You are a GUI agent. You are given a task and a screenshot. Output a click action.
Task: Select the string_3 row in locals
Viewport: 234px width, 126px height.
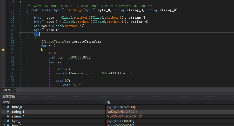118,112
